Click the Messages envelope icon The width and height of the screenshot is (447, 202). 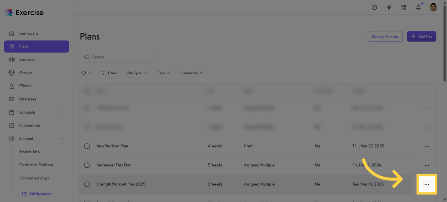click(x=11, y=99)
